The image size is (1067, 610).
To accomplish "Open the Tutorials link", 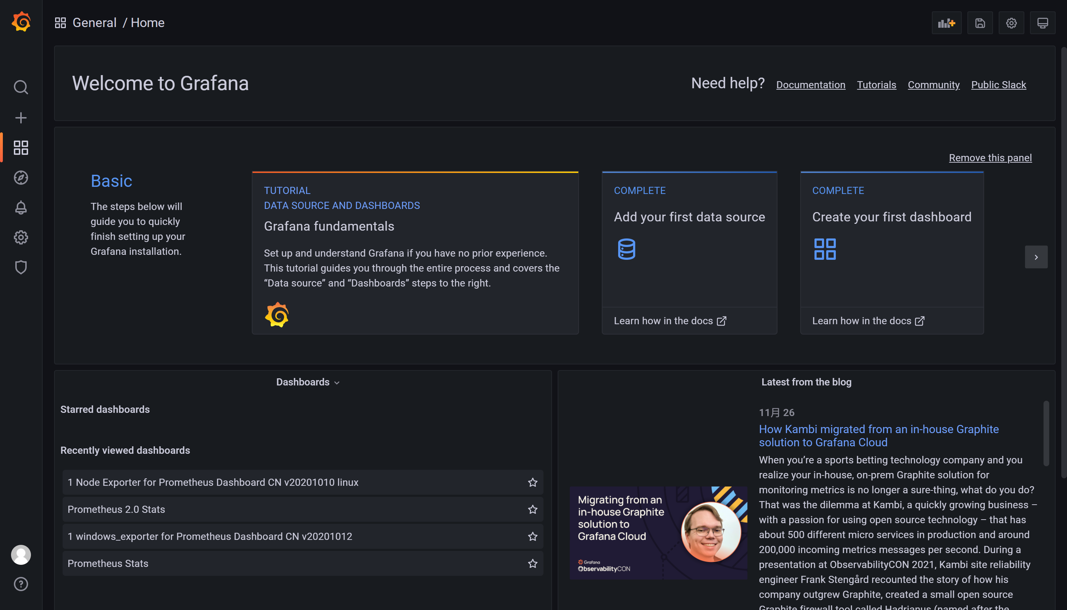I will [x=876, y=85].
